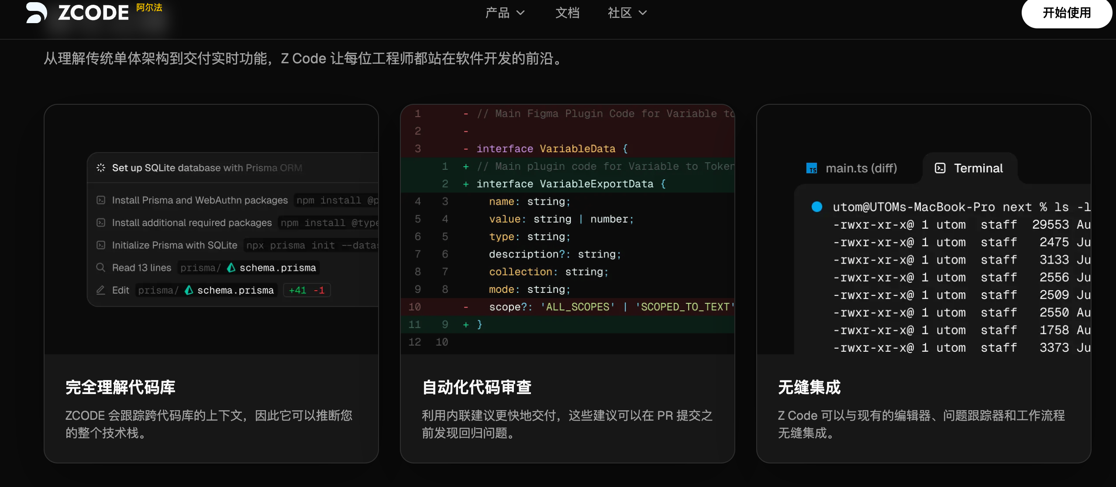
Task: Click the TS file icon beside main.ts
Action: click(x=812, y=168)
